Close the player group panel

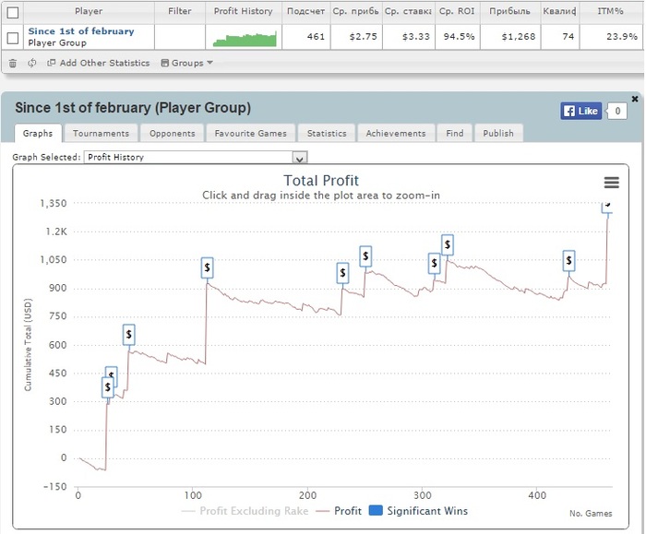coord(635,99)
